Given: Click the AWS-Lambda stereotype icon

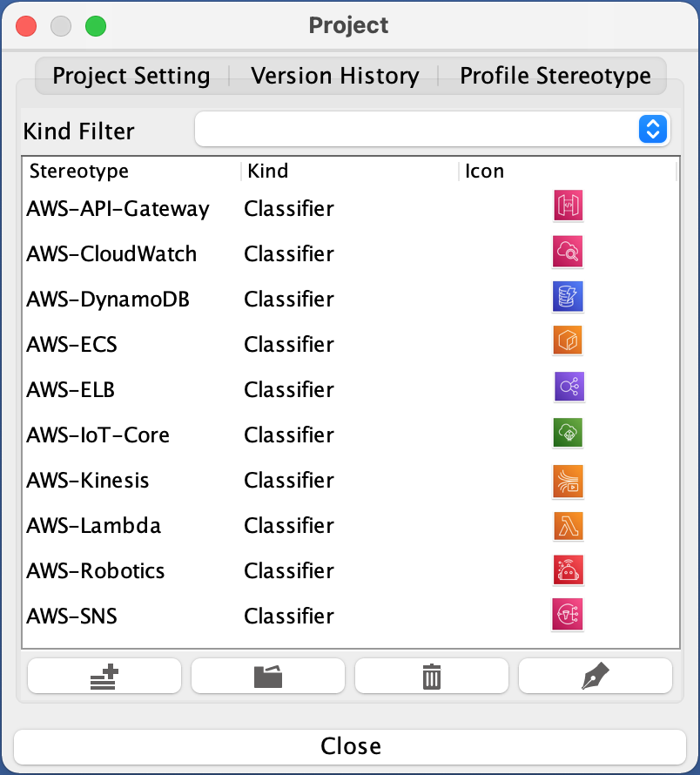Looking at the screenshot, I should [568, 526].
